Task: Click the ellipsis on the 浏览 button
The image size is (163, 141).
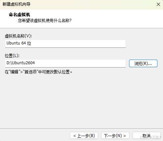Action: click(150, 65)
